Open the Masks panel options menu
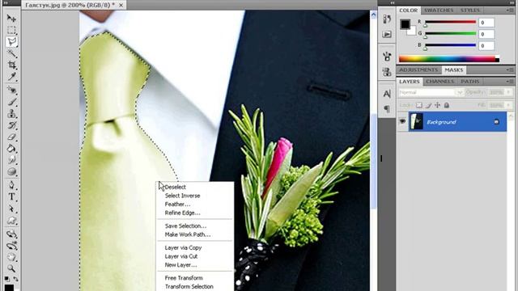The image size is (518, 291). tap(510, 70)
